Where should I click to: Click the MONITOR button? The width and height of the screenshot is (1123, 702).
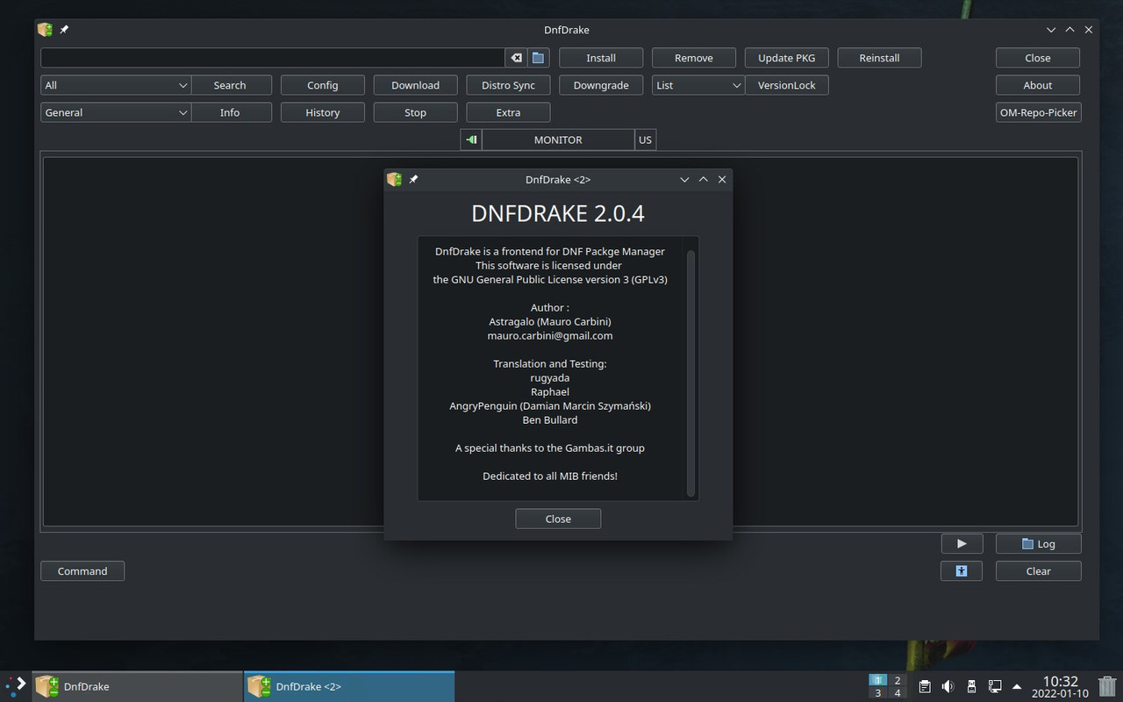click(x=558, y=140)
